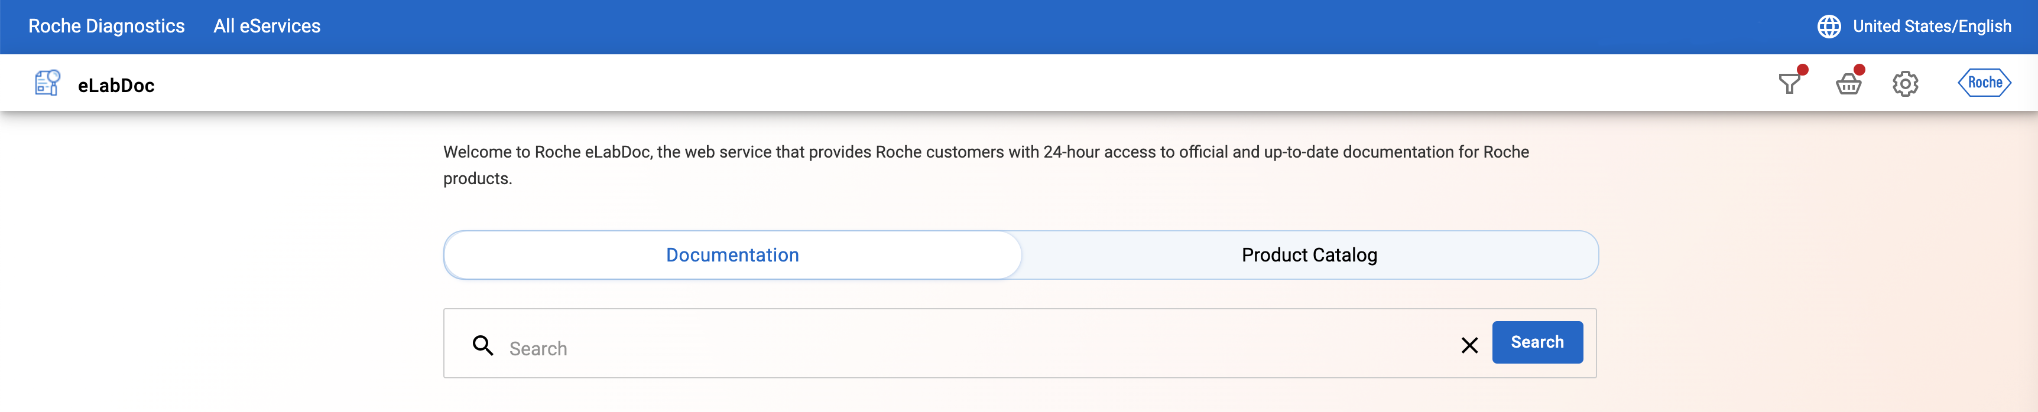Viewport: 2038px width, 412px height.
Task: Open the Roche Diagnostics link
Action: pos(106,27)
